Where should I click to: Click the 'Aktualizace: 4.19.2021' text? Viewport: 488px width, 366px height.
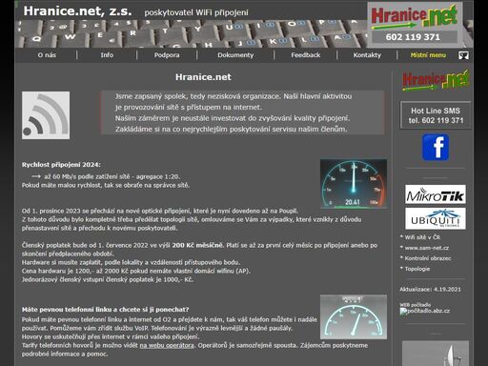pyautogui.click(x=430, y=290)
